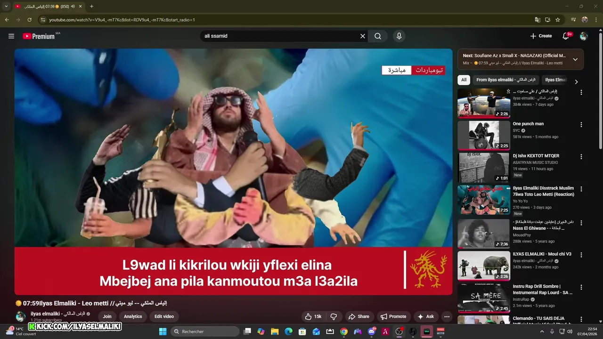Image resolution: width=603 pixels, height=339 pixels.
Task: Open 'Dj Ishx KEXTOT MTQER' thumbnail
Action: (484, 168)
